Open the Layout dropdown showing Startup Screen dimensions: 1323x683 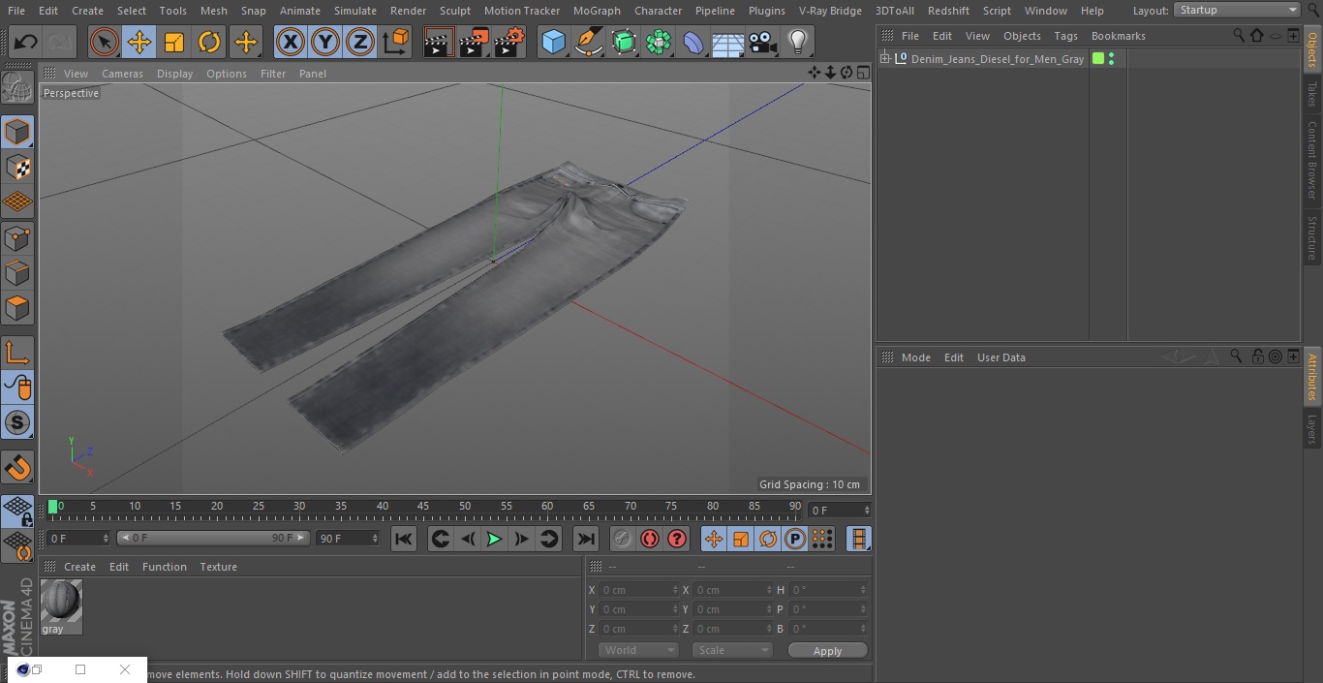point(1237,10)
